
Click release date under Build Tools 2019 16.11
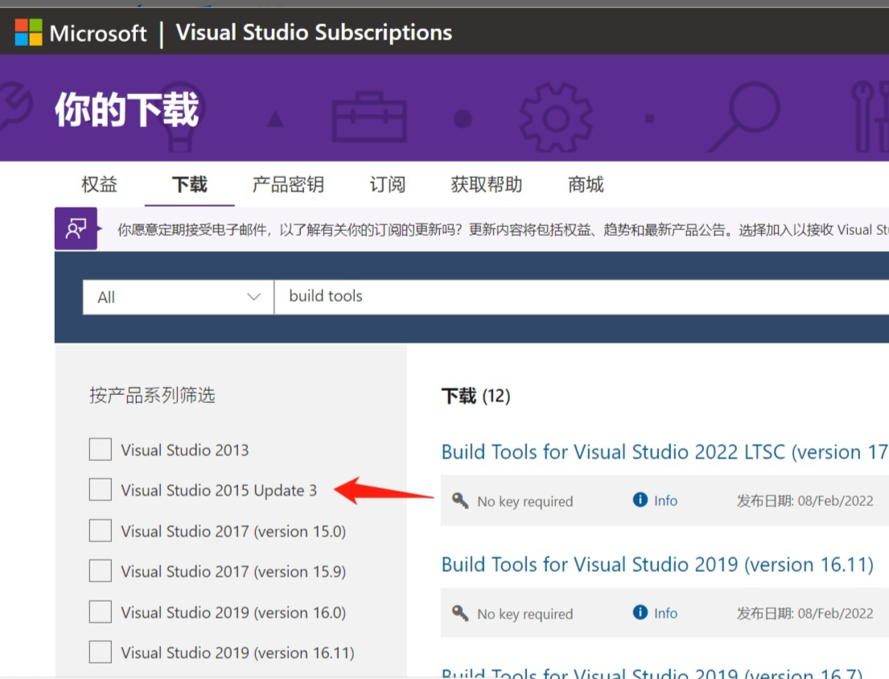pyautogui.click(x=805, y=613)
